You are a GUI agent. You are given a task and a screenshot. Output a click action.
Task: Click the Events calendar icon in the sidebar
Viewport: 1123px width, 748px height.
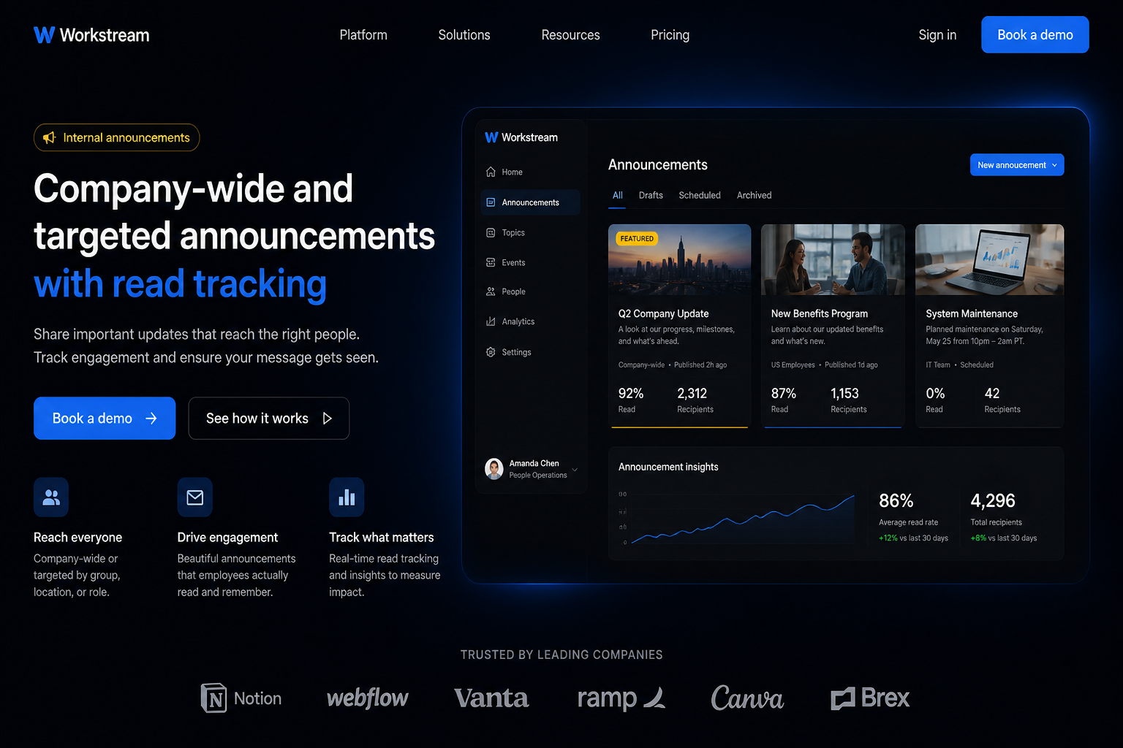click(x=491, y=262)
